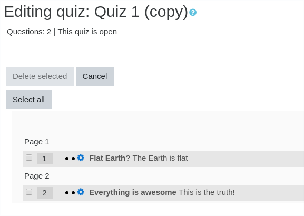Viewport: 304px width, 216px height.
Task: Click the true/false dots icon on question 1
Action: 70,159
